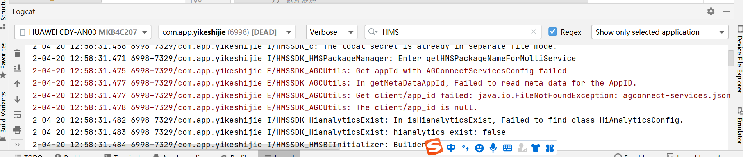The image size is (743, 157).
Task: Open the Sogou toolbox grid icon
Action: click(x=550, y=148)
